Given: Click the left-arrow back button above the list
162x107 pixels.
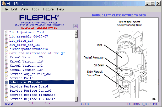Looking at the screenshot, I should point(75,26).
